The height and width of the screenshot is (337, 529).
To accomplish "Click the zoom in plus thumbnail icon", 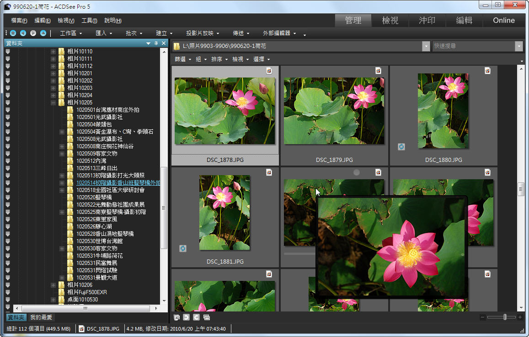I will point(520,317).
